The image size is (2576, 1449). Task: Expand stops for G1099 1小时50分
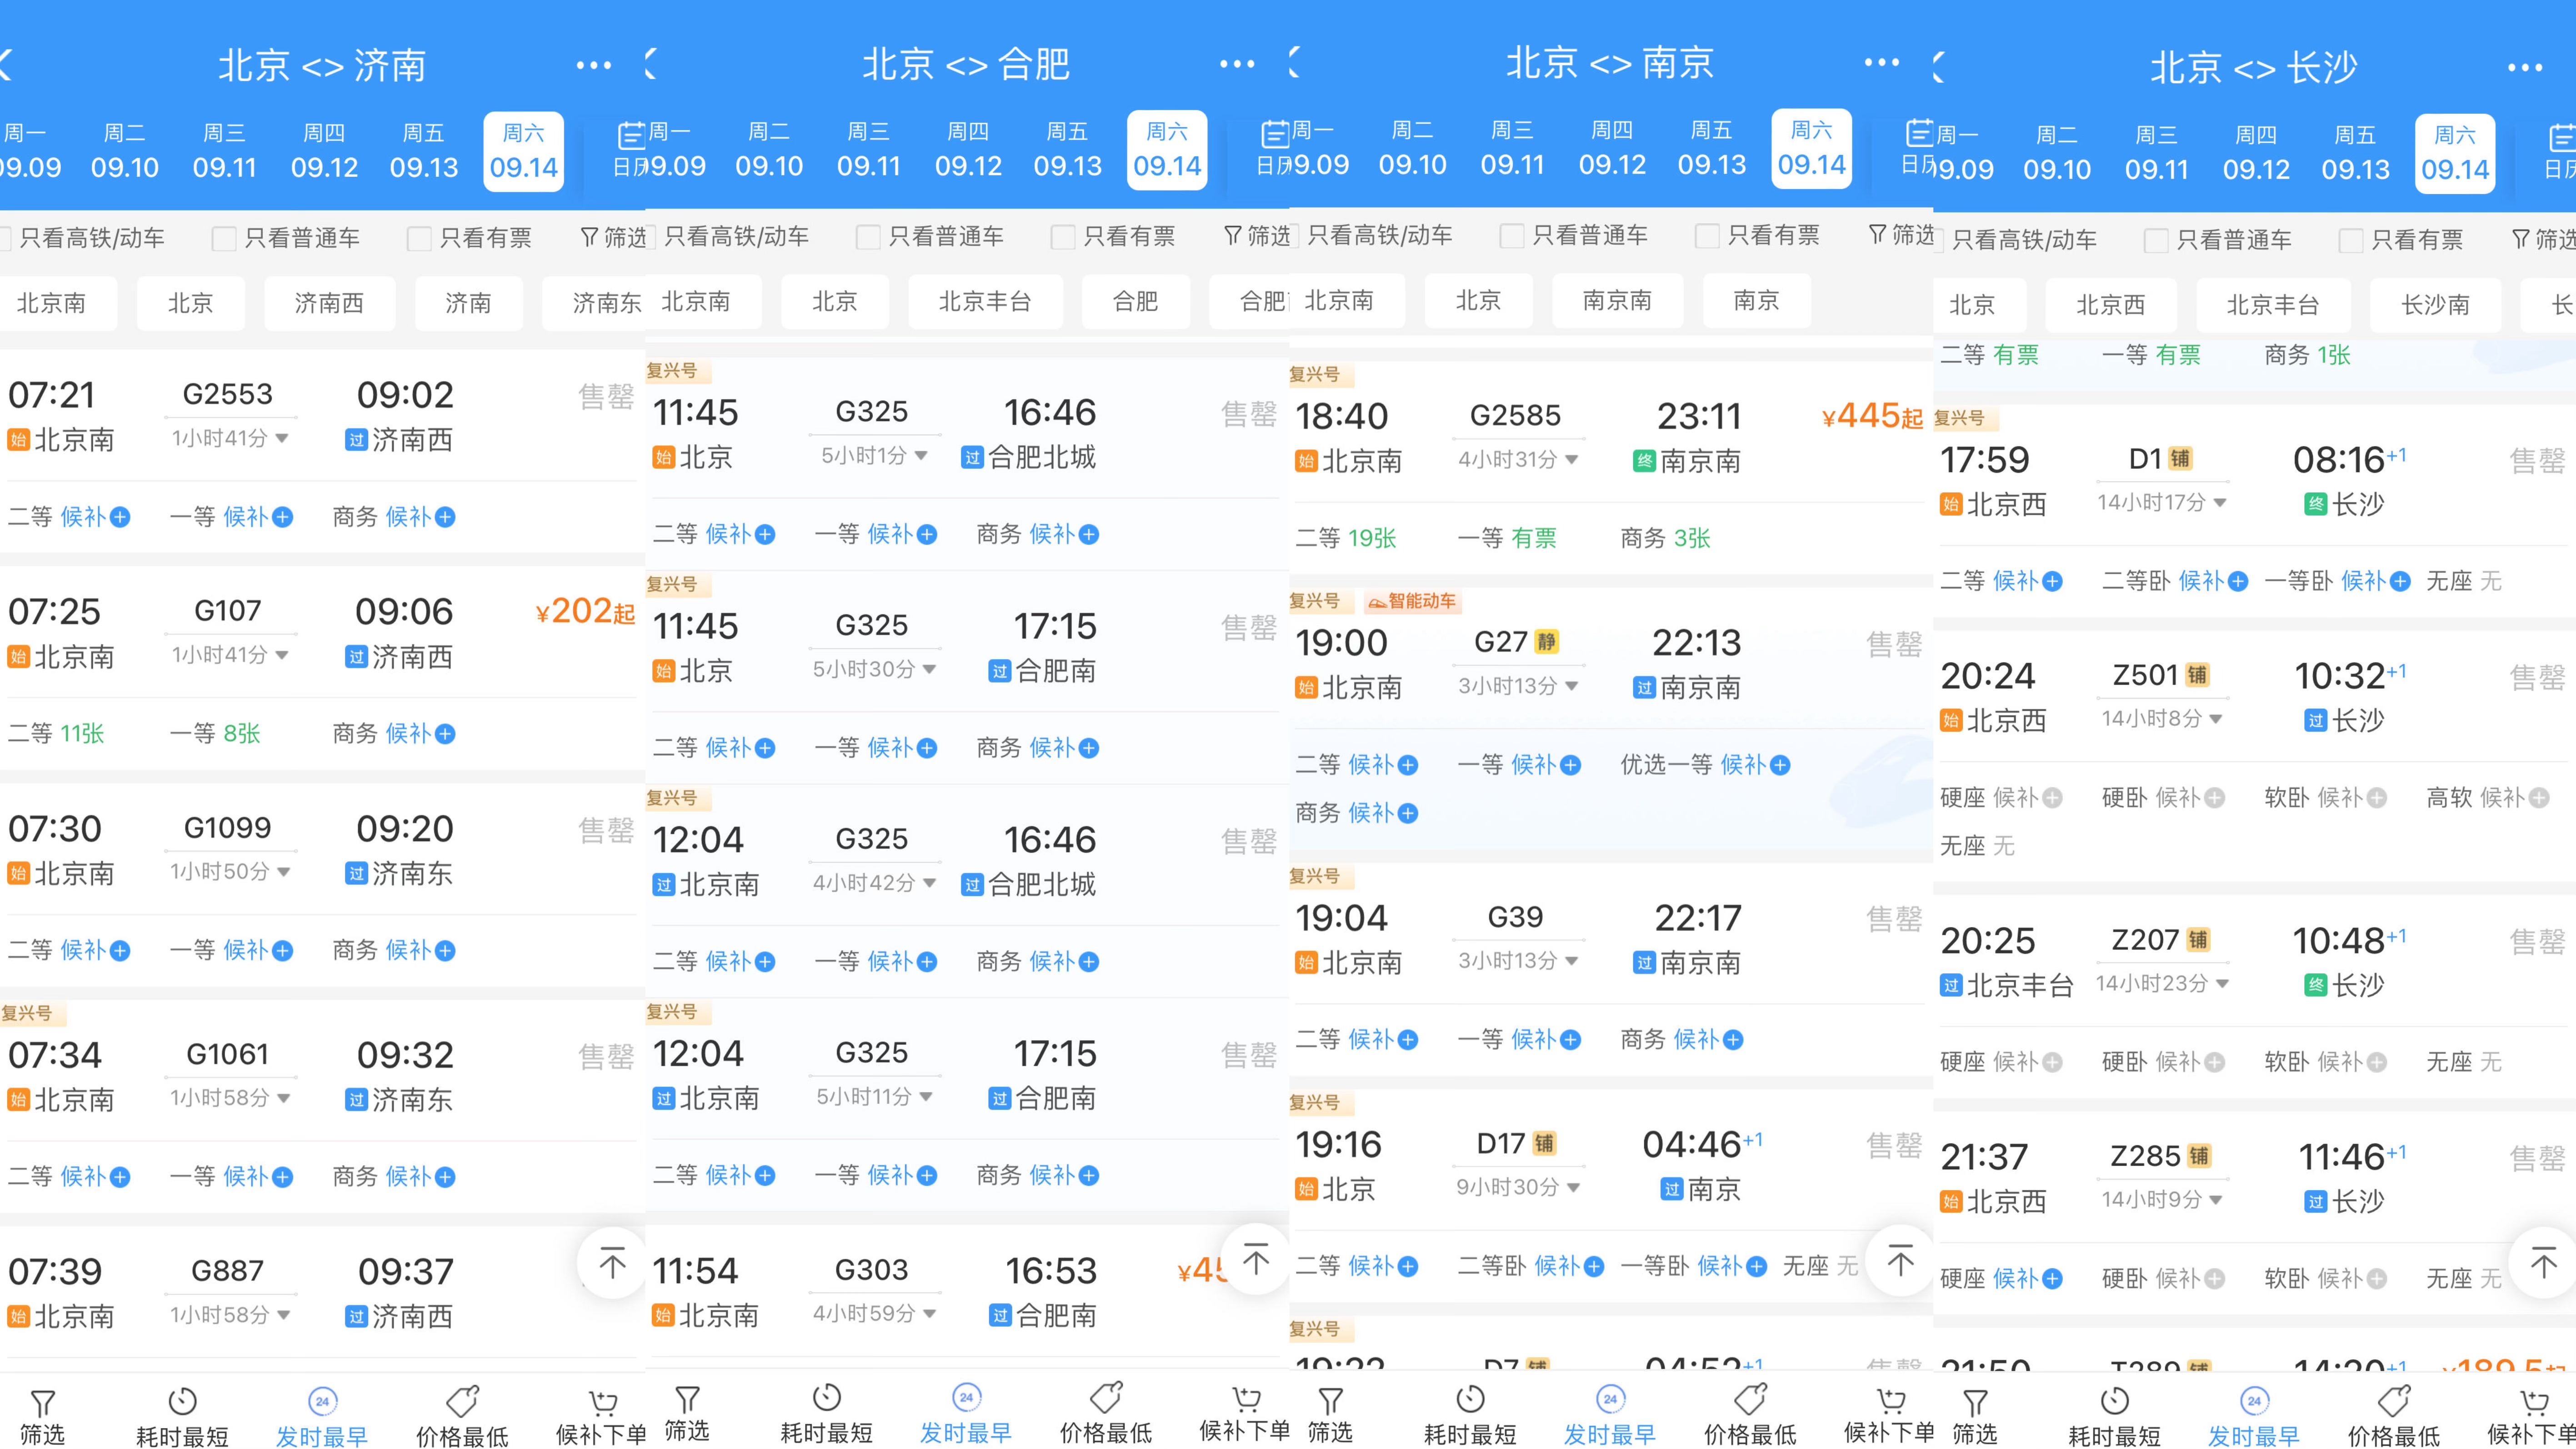(230, 872)
